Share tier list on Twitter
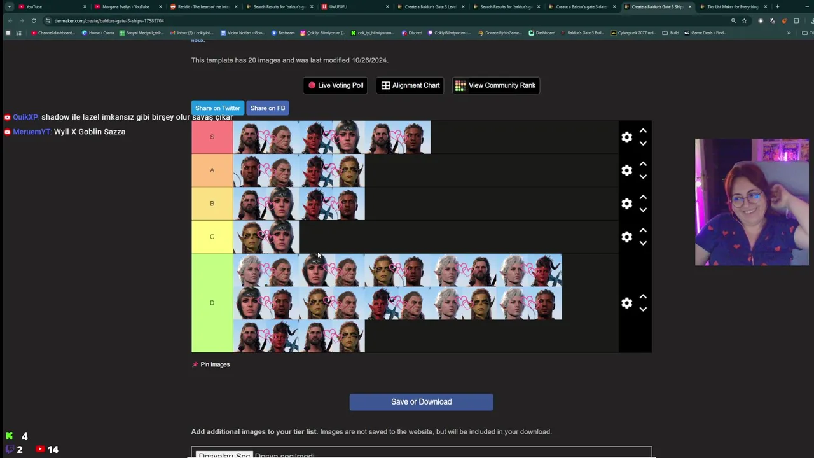The image size is (814, 458). click(217, 108)
